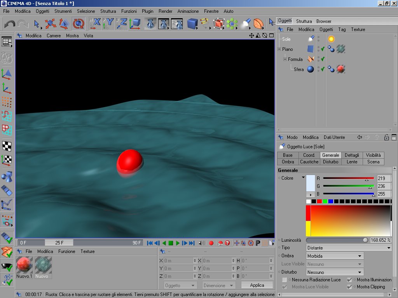Open the Plugin menu
Viewport: 398px width, 298px height.
[x=147, y=11]
